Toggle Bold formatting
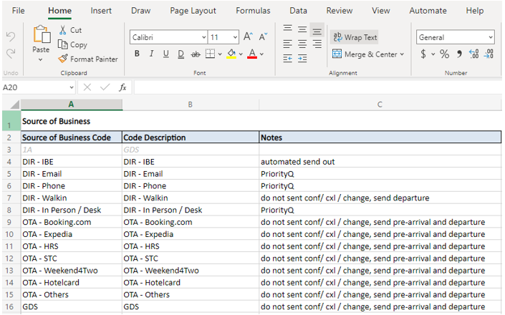Viewport: 505px width, 315px height. click(138, 54)
